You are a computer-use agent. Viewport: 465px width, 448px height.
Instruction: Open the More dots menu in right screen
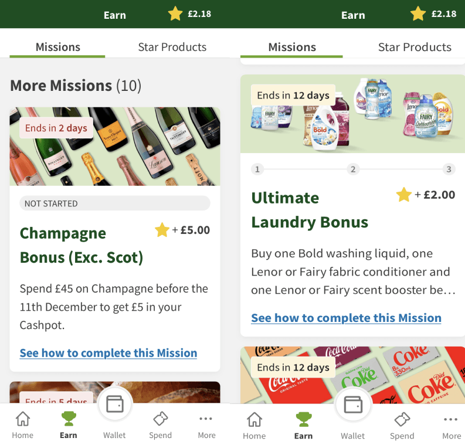point(451,419)
